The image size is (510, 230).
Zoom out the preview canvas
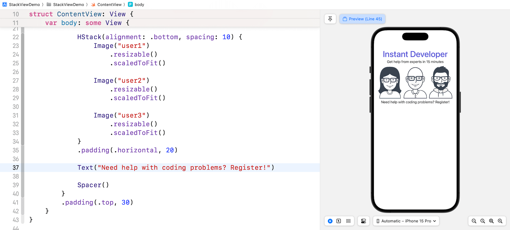(x=474, y=221)
